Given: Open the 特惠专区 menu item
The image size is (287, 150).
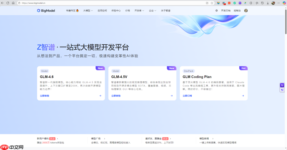Looking at the screenshot, I should pos(72,11).
